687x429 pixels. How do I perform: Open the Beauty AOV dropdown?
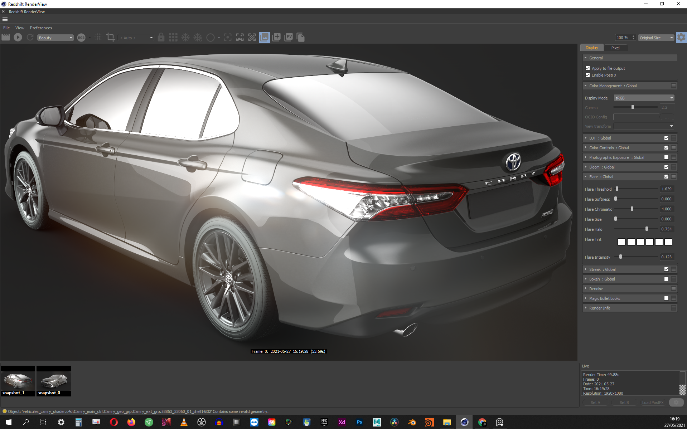pos(55,38)
